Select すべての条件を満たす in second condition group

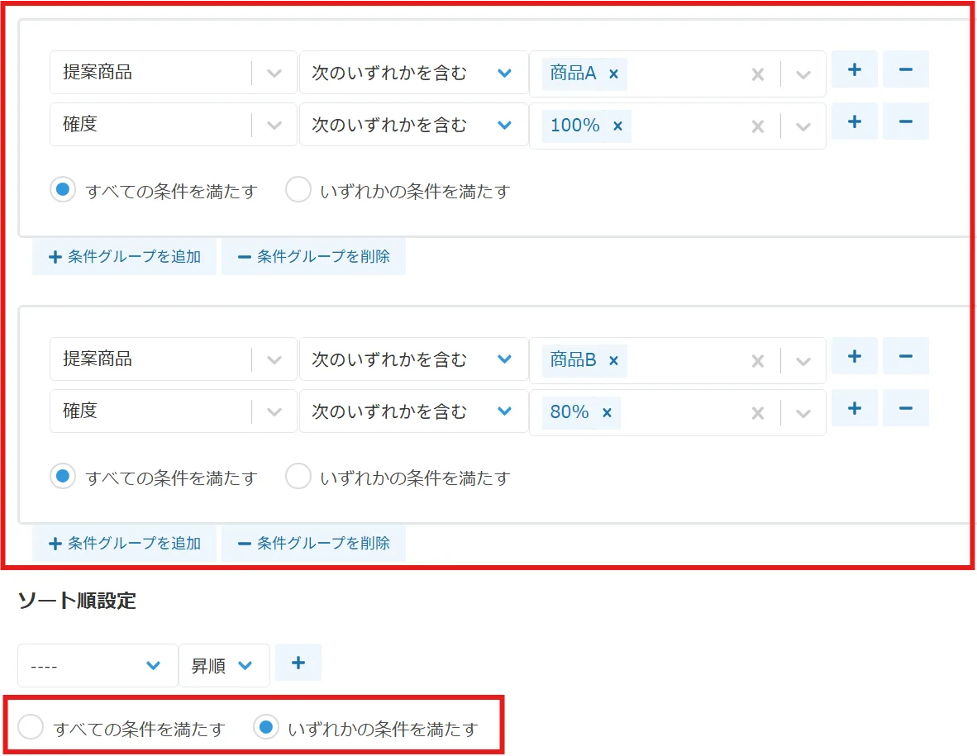63,477
